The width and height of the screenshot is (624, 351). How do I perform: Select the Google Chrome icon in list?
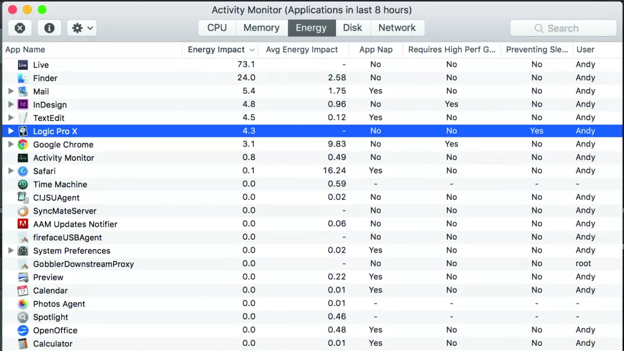pos(23,144)
